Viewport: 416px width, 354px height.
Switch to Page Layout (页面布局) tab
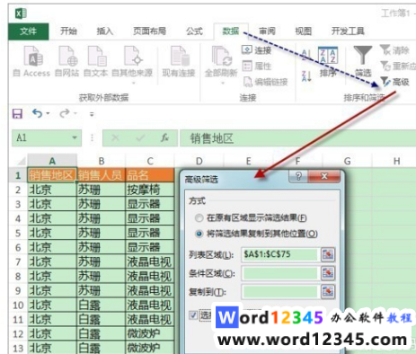[149, 31]
